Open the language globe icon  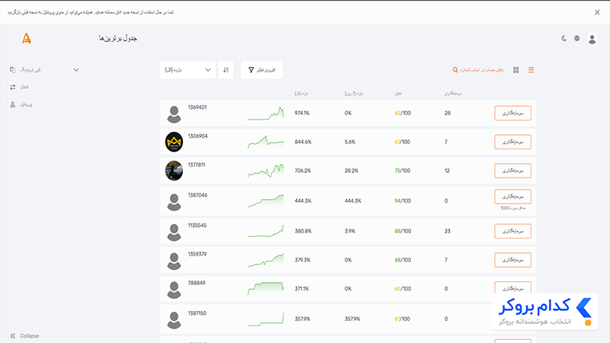(x=577, y=38)
